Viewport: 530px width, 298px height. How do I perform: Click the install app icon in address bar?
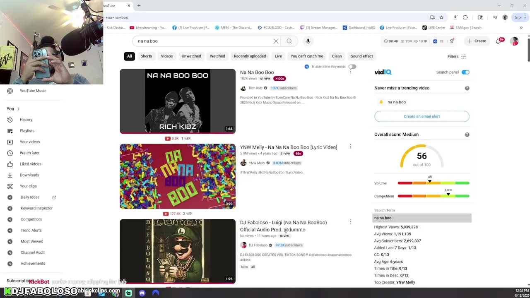click(432, 17)
